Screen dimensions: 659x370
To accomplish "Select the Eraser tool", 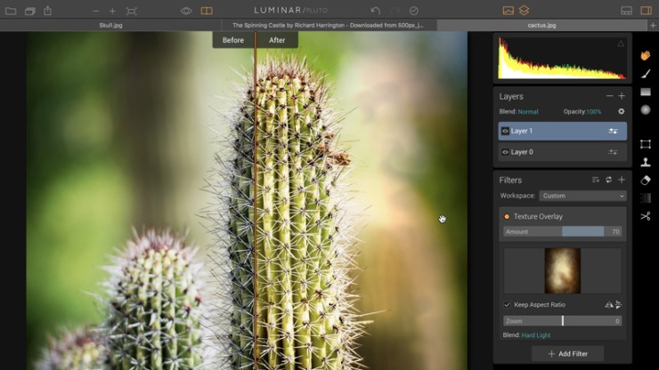I will 646,181.
